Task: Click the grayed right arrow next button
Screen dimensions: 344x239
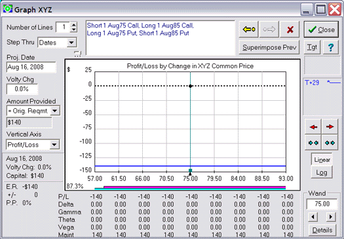Action: pos(269,29)
